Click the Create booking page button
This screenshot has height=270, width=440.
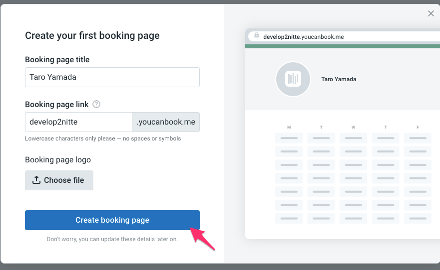click(112, 220)
